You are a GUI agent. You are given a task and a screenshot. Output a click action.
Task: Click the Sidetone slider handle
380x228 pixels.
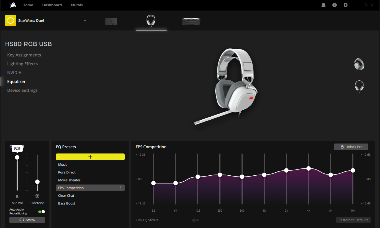tap(37, 182)
